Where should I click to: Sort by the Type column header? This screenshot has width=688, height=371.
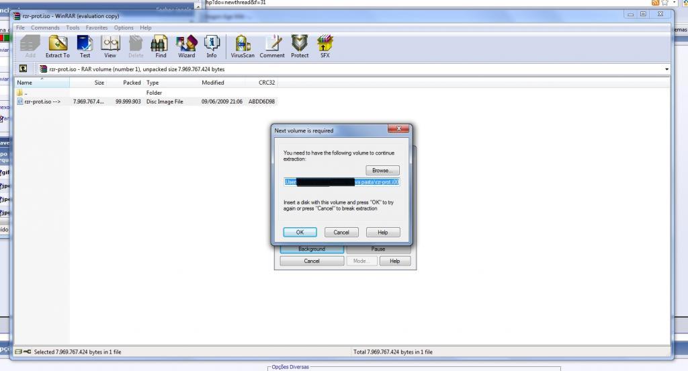tap(171, 83)
